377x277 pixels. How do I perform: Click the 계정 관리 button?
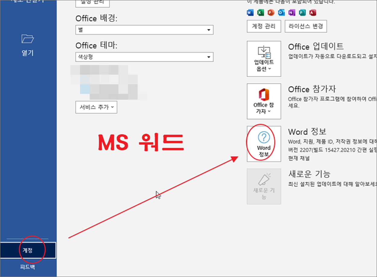[264, 26]
